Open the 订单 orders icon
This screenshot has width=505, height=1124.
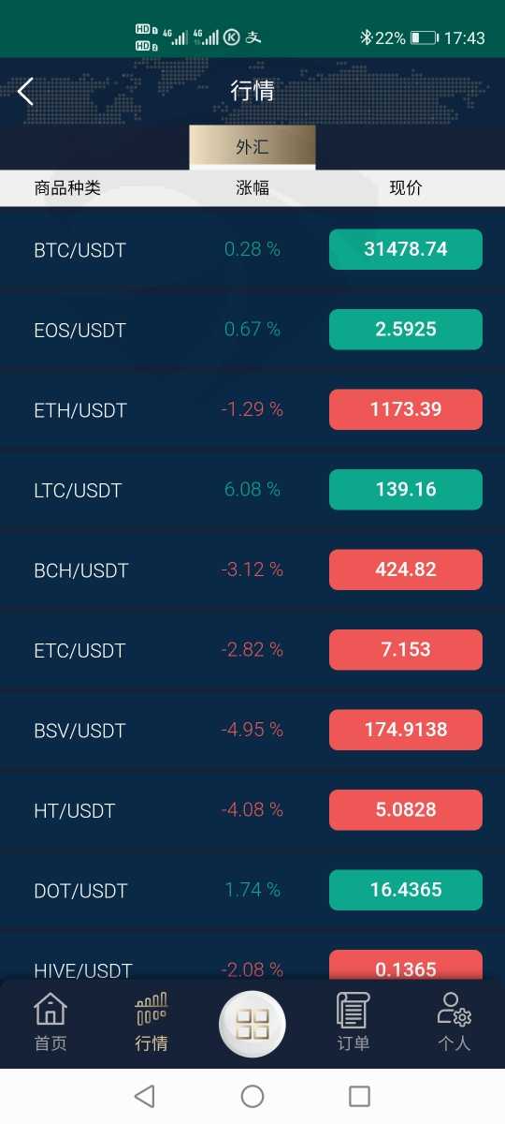tap(353, 1010)
